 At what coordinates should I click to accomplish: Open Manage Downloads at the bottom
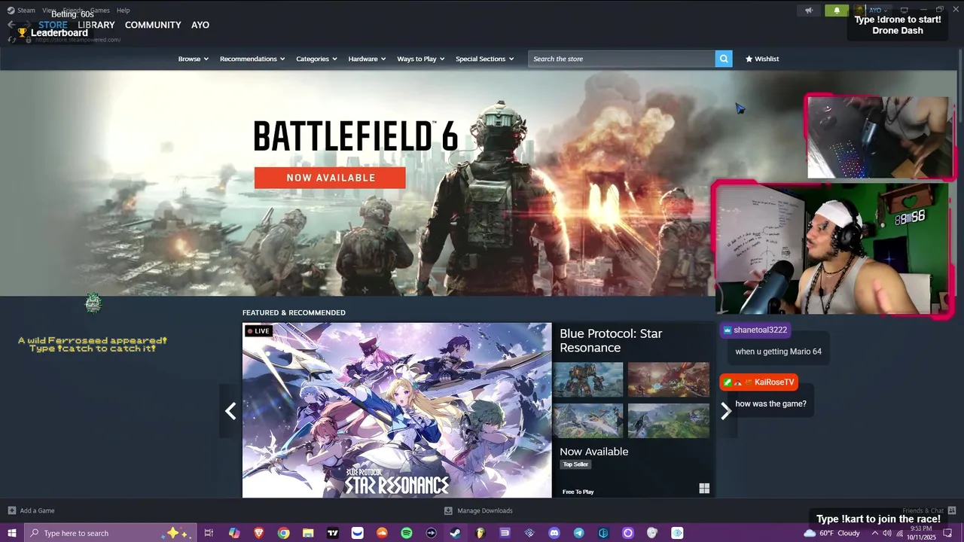tap(478, 510)
